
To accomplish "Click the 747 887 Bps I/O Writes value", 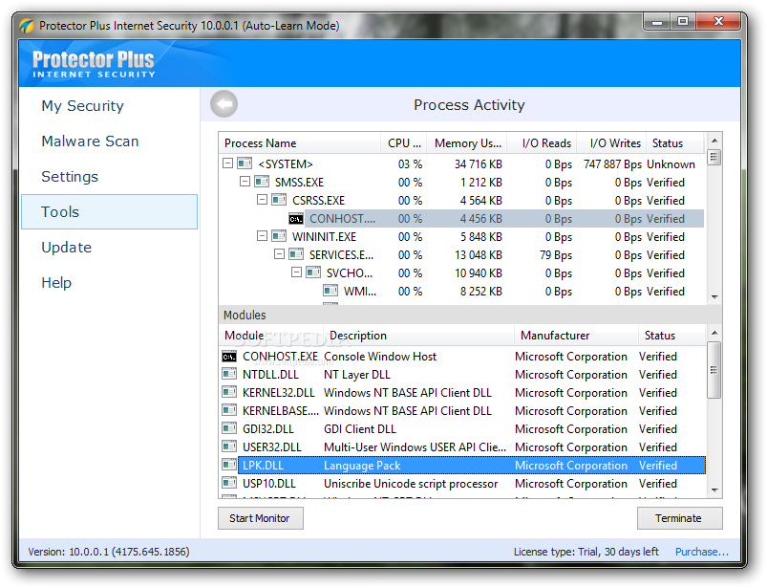I will click(612, 164).
